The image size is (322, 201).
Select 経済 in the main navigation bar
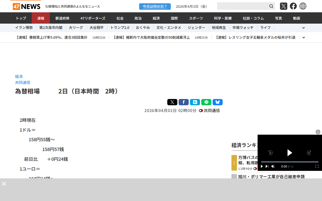(x=156, y=18)
